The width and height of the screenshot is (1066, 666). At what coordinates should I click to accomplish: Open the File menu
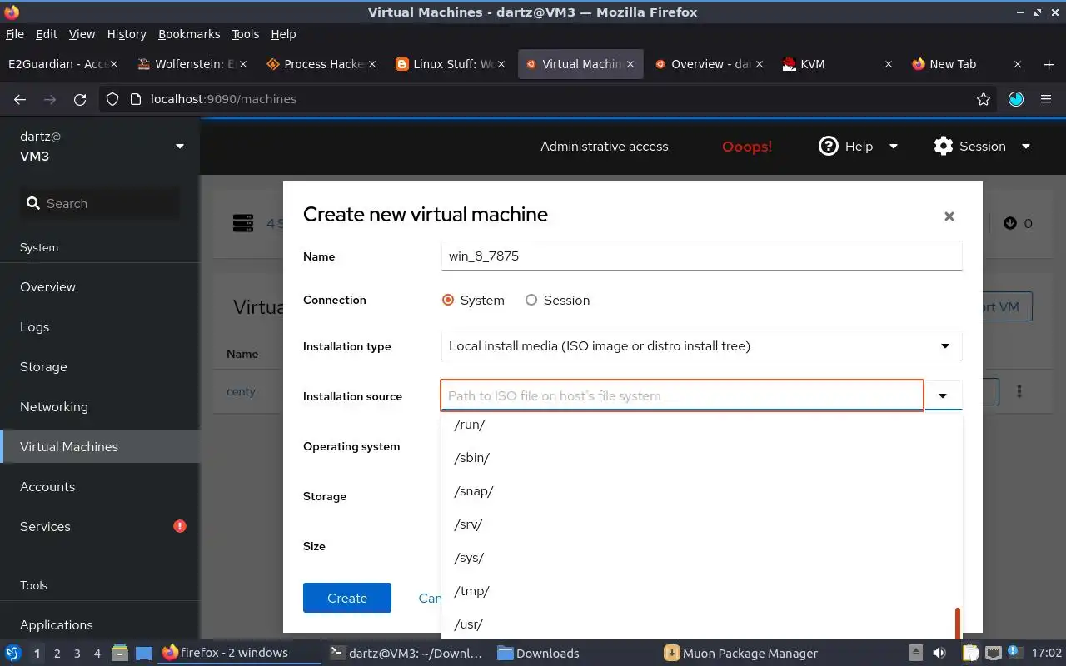coord(15,34)
